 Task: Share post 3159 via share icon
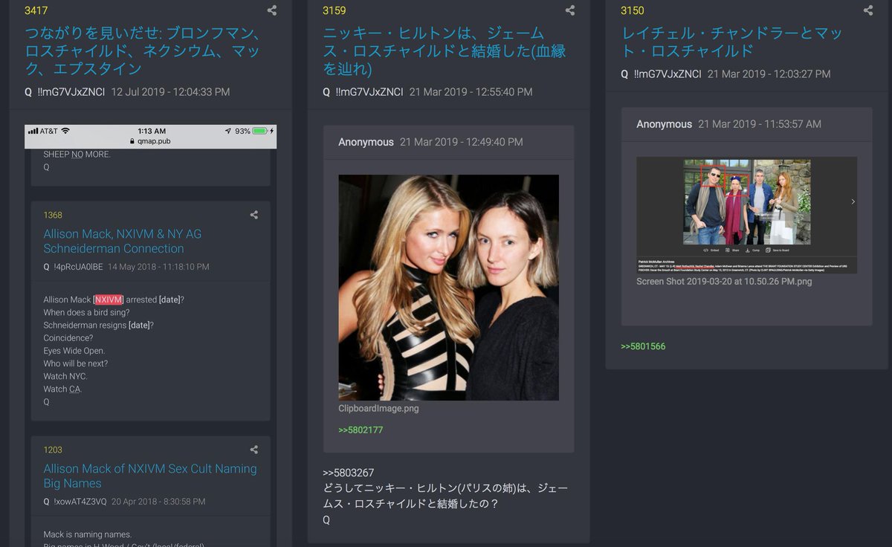(570, 10)
